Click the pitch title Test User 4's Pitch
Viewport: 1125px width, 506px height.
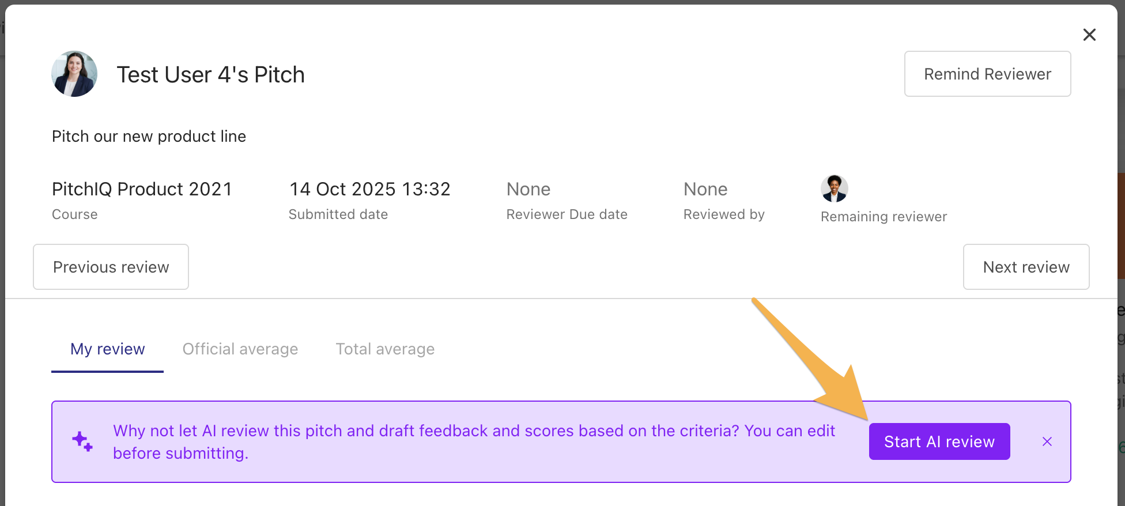210,74
